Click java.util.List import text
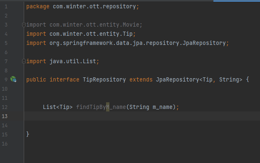The height and width of the screenshot is (163, 260). click(x=73, y=62)
